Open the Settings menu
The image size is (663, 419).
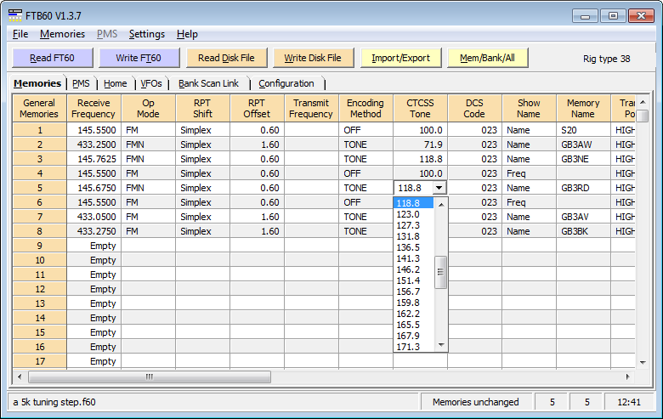pos(147,34)
